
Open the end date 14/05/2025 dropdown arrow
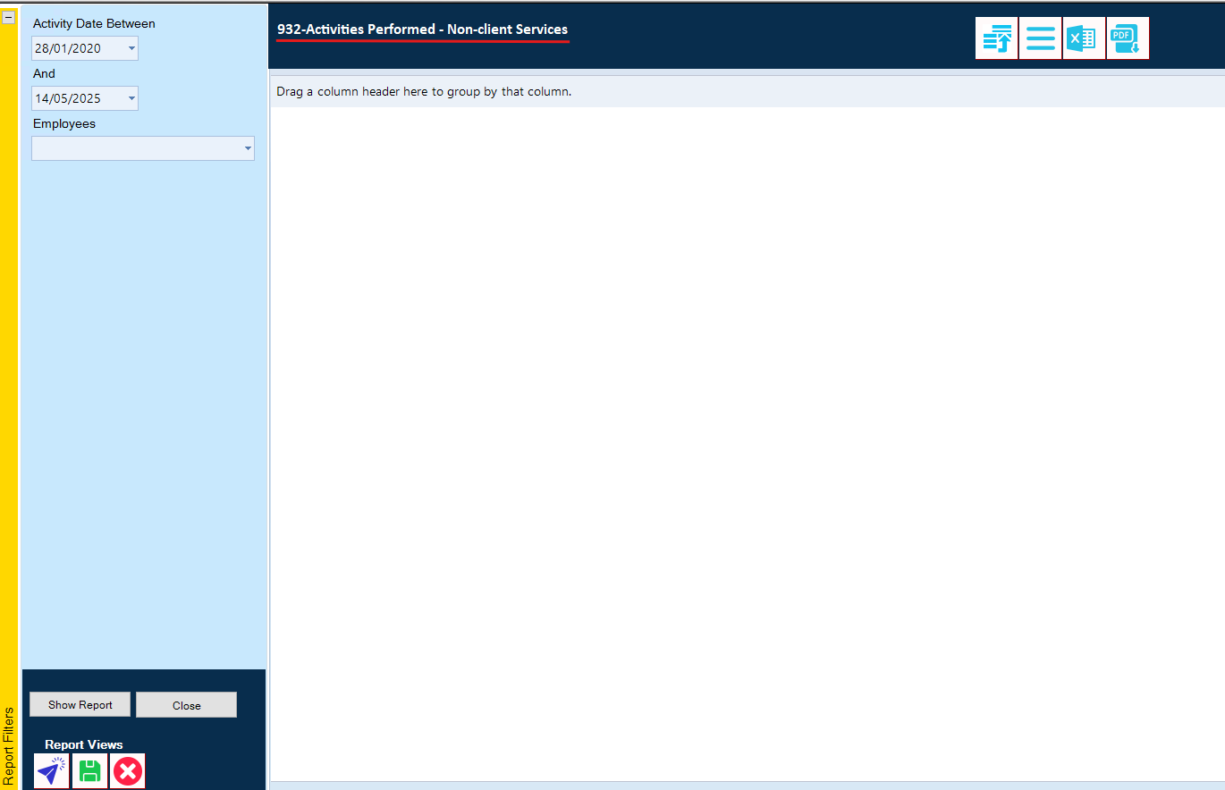point(131,98)
